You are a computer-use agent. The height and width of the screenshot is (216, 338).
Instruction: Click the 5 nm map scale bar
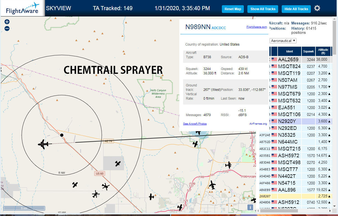24,208
